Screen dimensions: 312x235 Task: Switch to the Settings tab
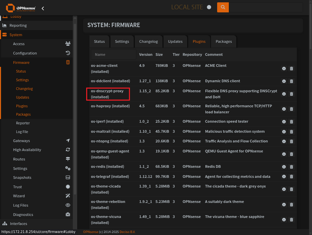[x=122, y=41]
